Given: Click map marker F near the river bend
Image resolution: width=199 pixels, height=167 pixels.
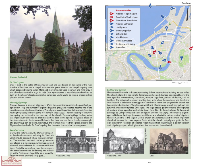Looking at the screenshot, I should 150,55.
